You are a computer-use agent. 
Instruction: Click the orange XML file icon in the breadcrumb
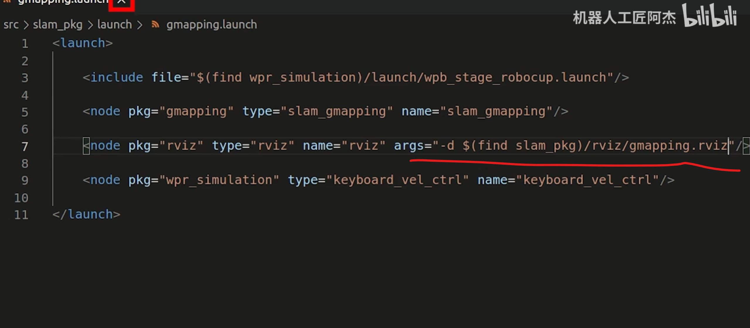coord(155,25)
